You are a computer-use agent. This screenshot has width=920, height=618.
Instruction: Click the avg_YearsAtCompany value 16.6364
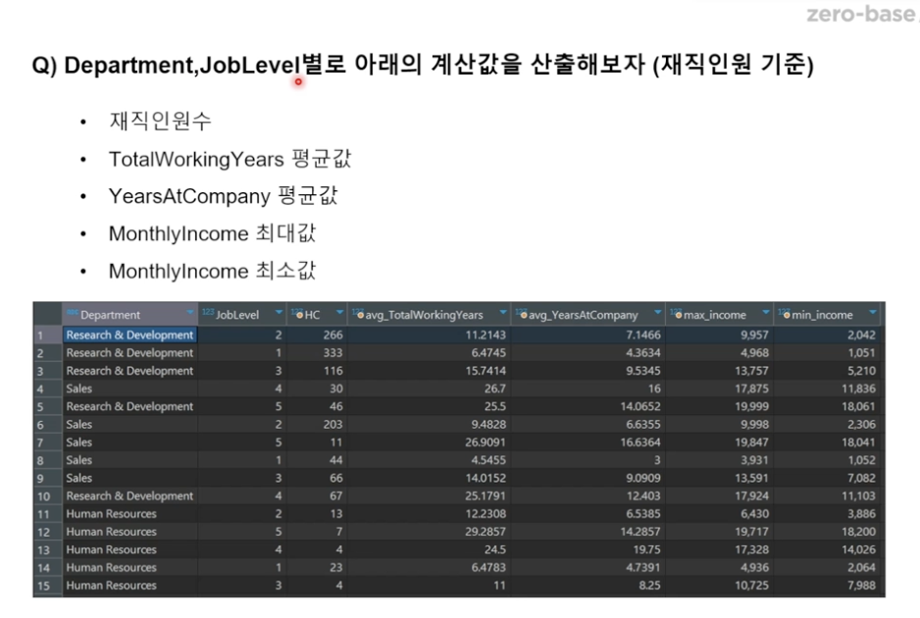[x=640, y=442]
